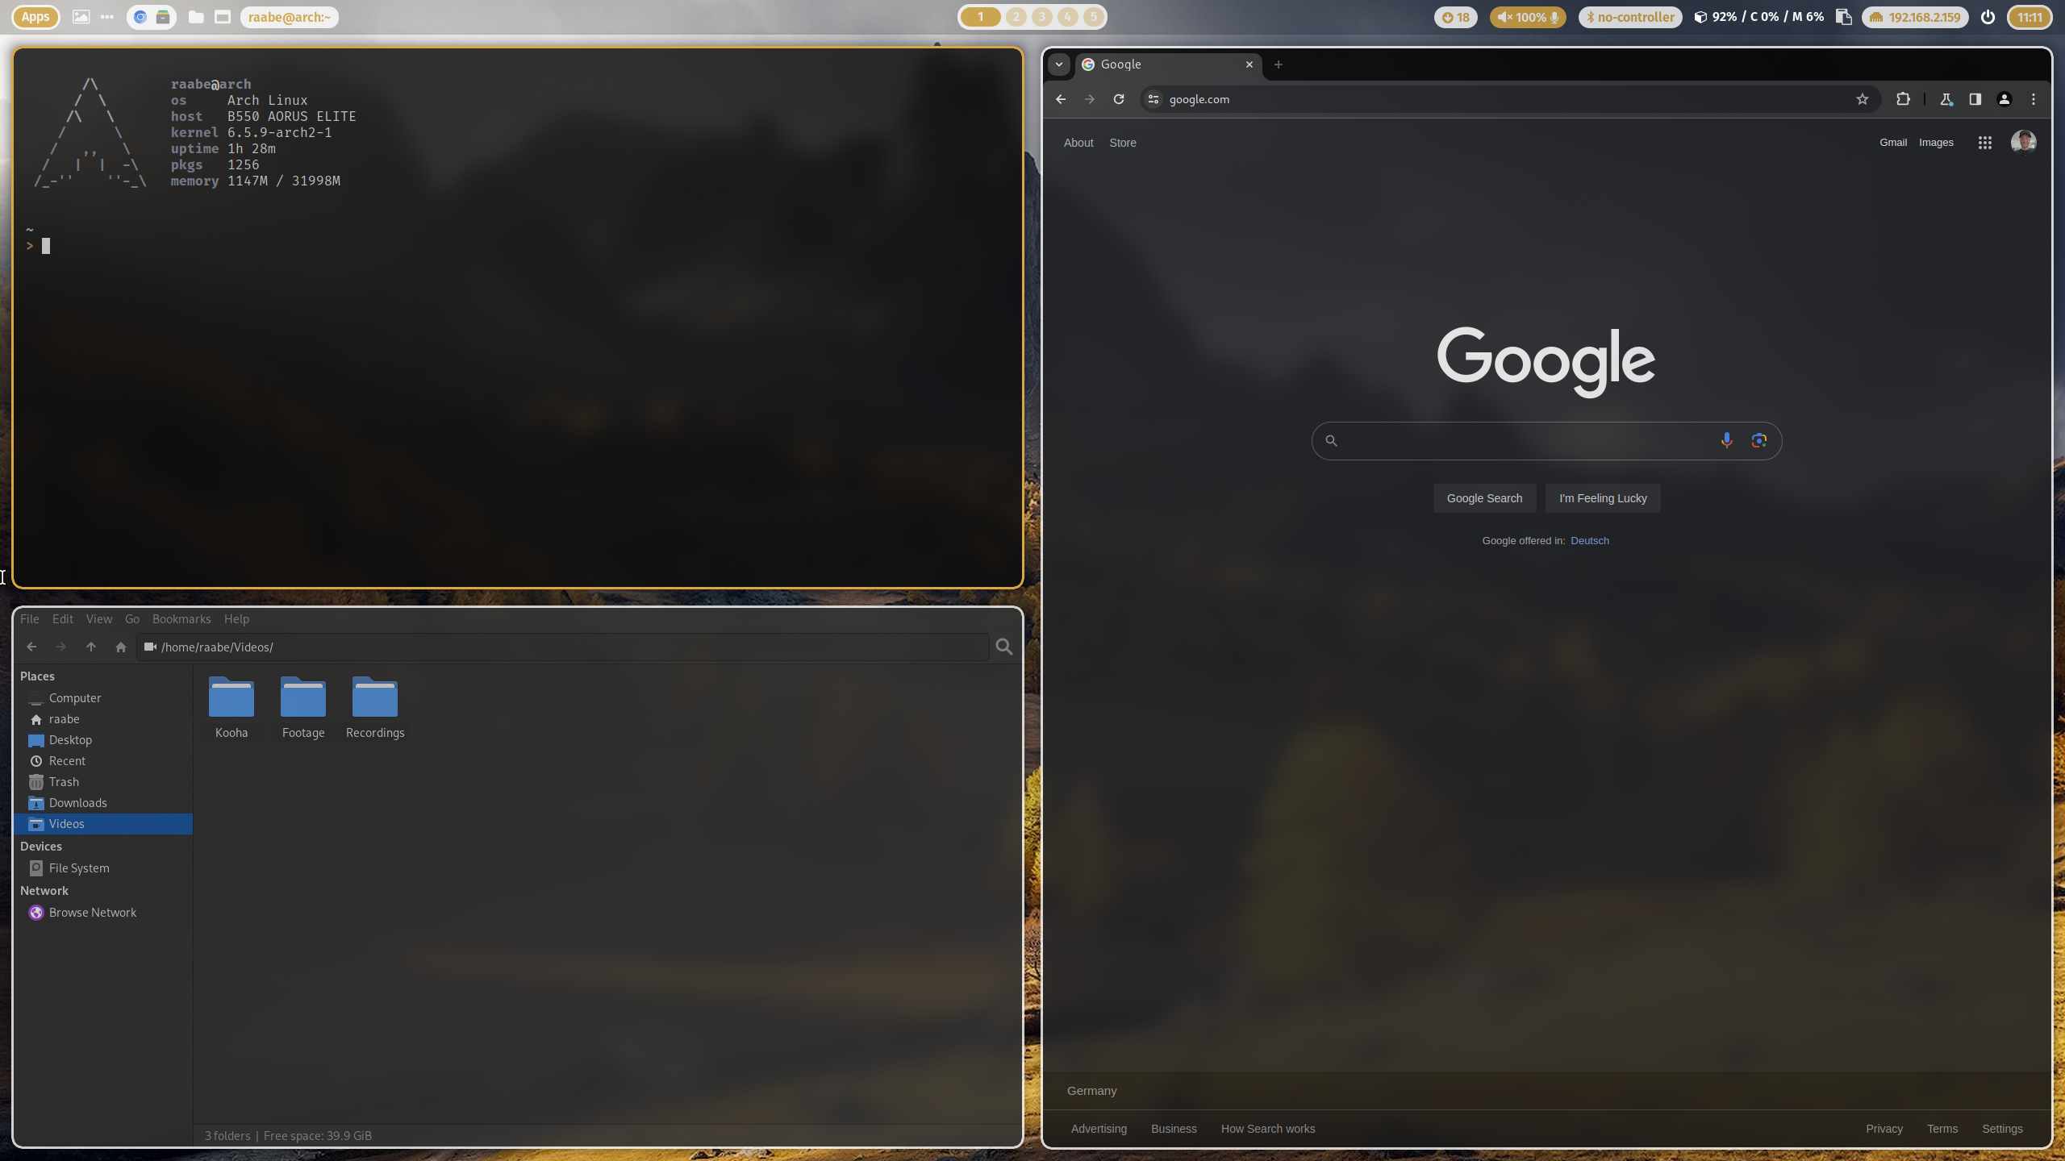Open the Chrome three-dot menu
This screenshot has width=2065, height=1161.
(x=2034, y=99)
